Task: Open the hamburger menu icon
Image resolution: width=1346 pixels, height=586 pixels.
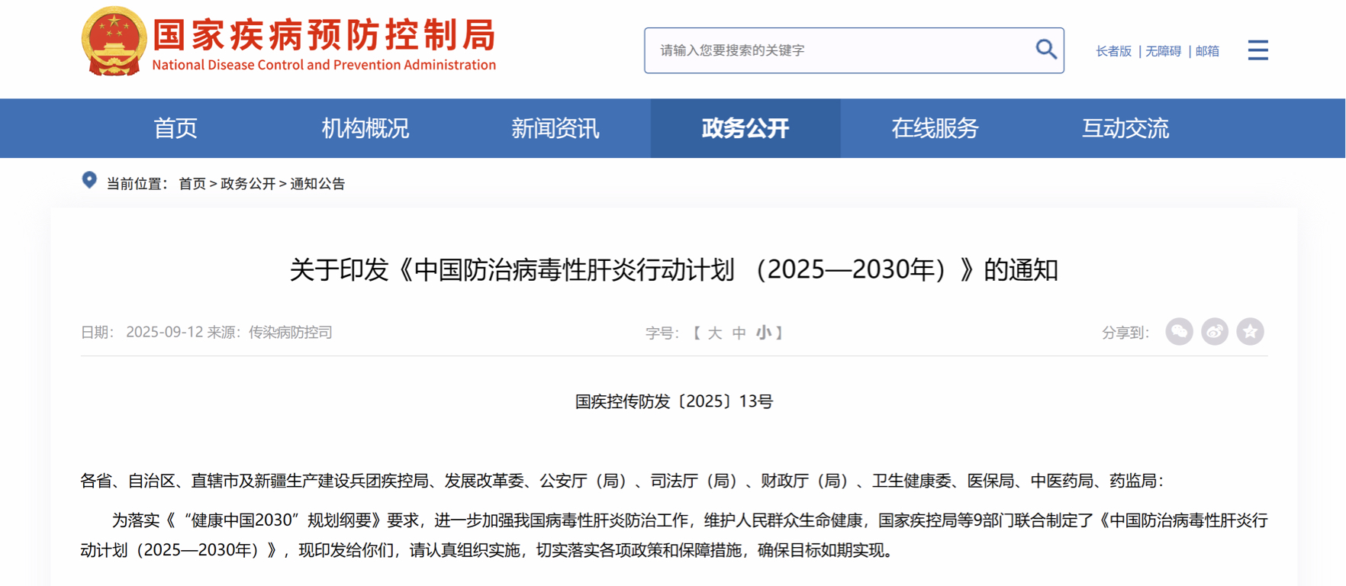Action: point(1257,50)
